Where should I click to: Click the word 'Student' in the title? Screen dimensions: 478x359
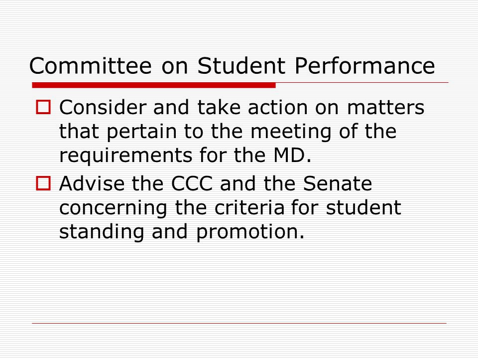pos(241,66)
